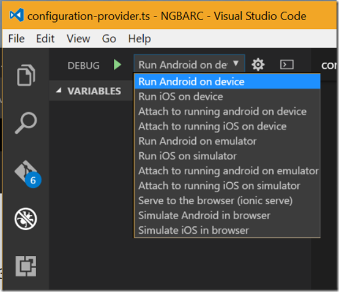This screenshot has width=339, height=292.
Task: Click the Visual Studio Code logo
Action: pos(17,15)
